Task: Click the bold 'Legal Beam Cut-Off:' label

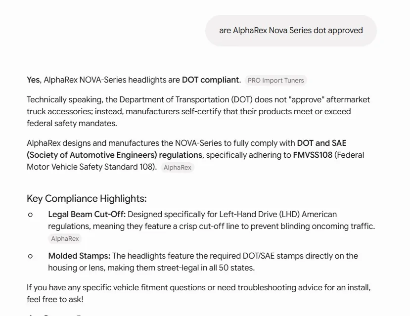Action: 87,214
